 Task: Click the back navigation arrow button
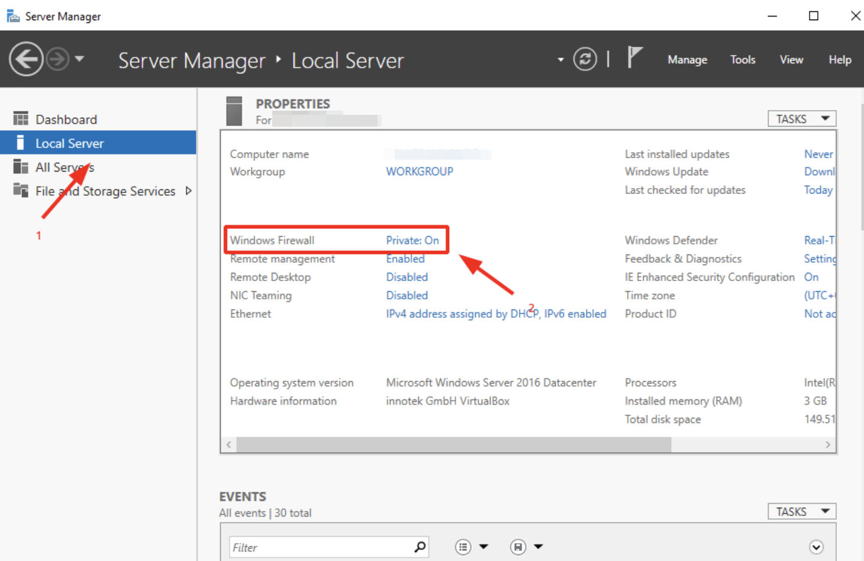(x=26, y=59)
